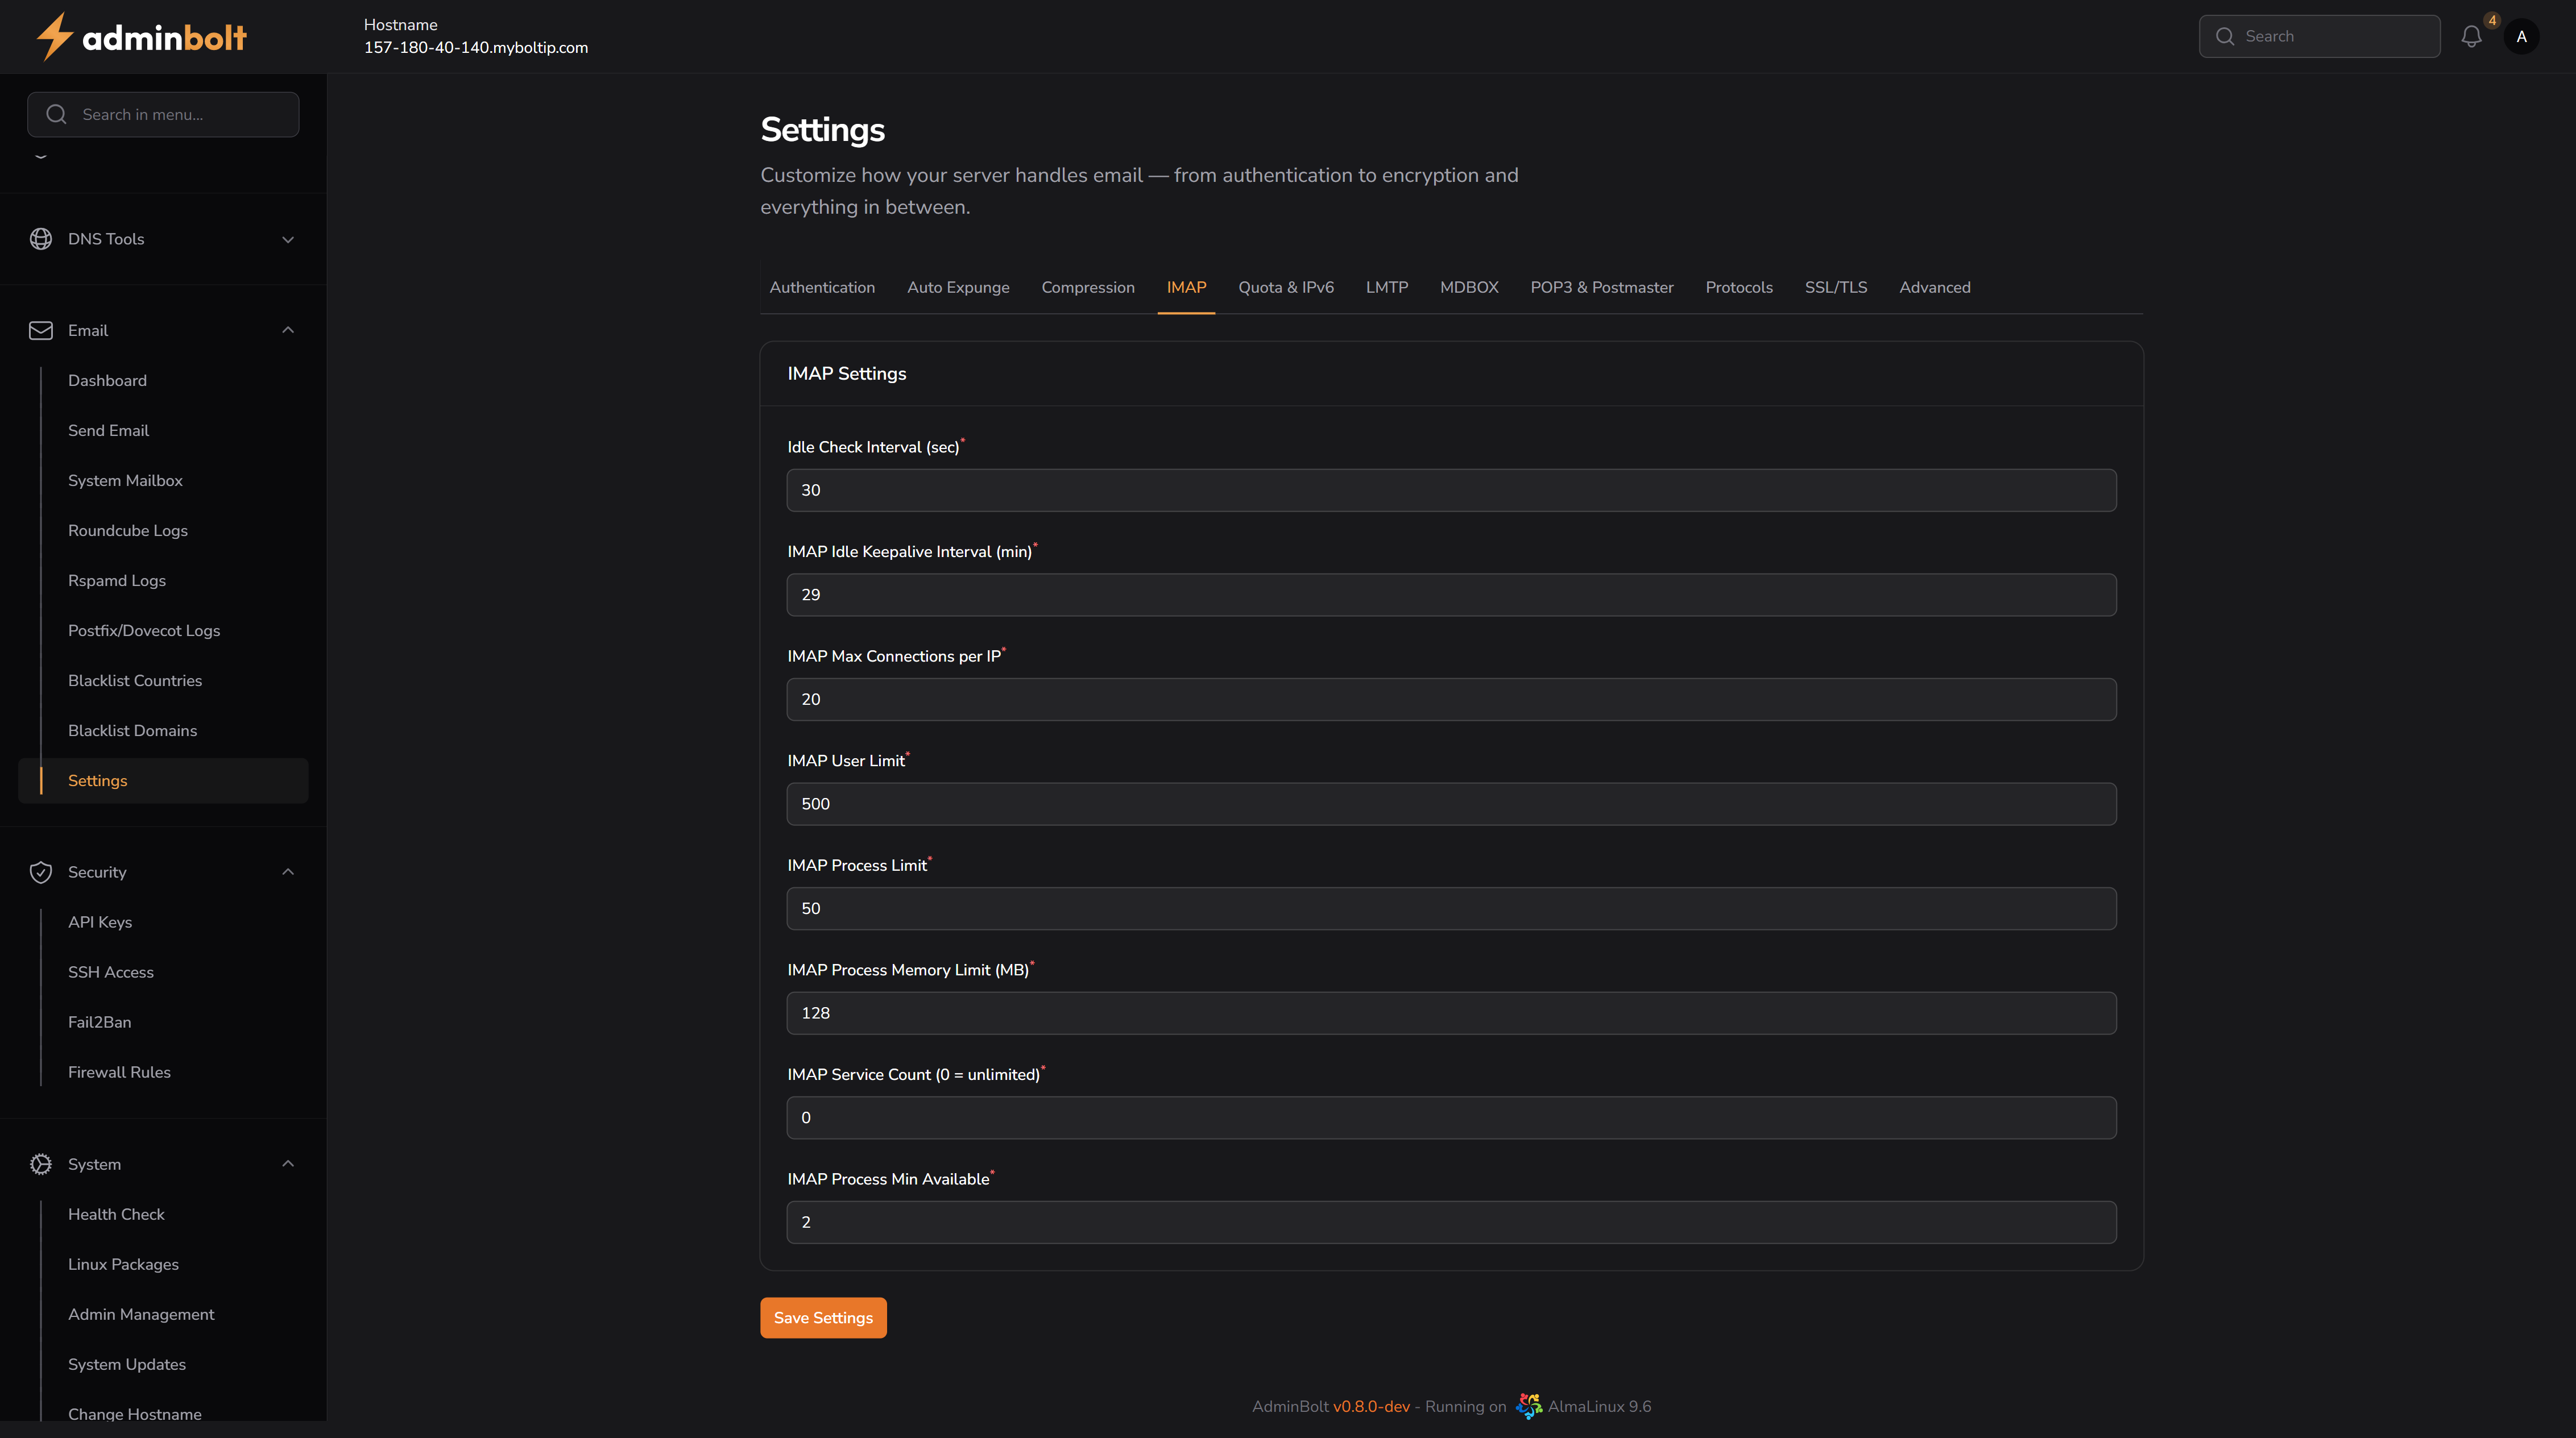Click the Save Settings button
This screenshot has width=2576, height=1438.
click(822, 1318)
